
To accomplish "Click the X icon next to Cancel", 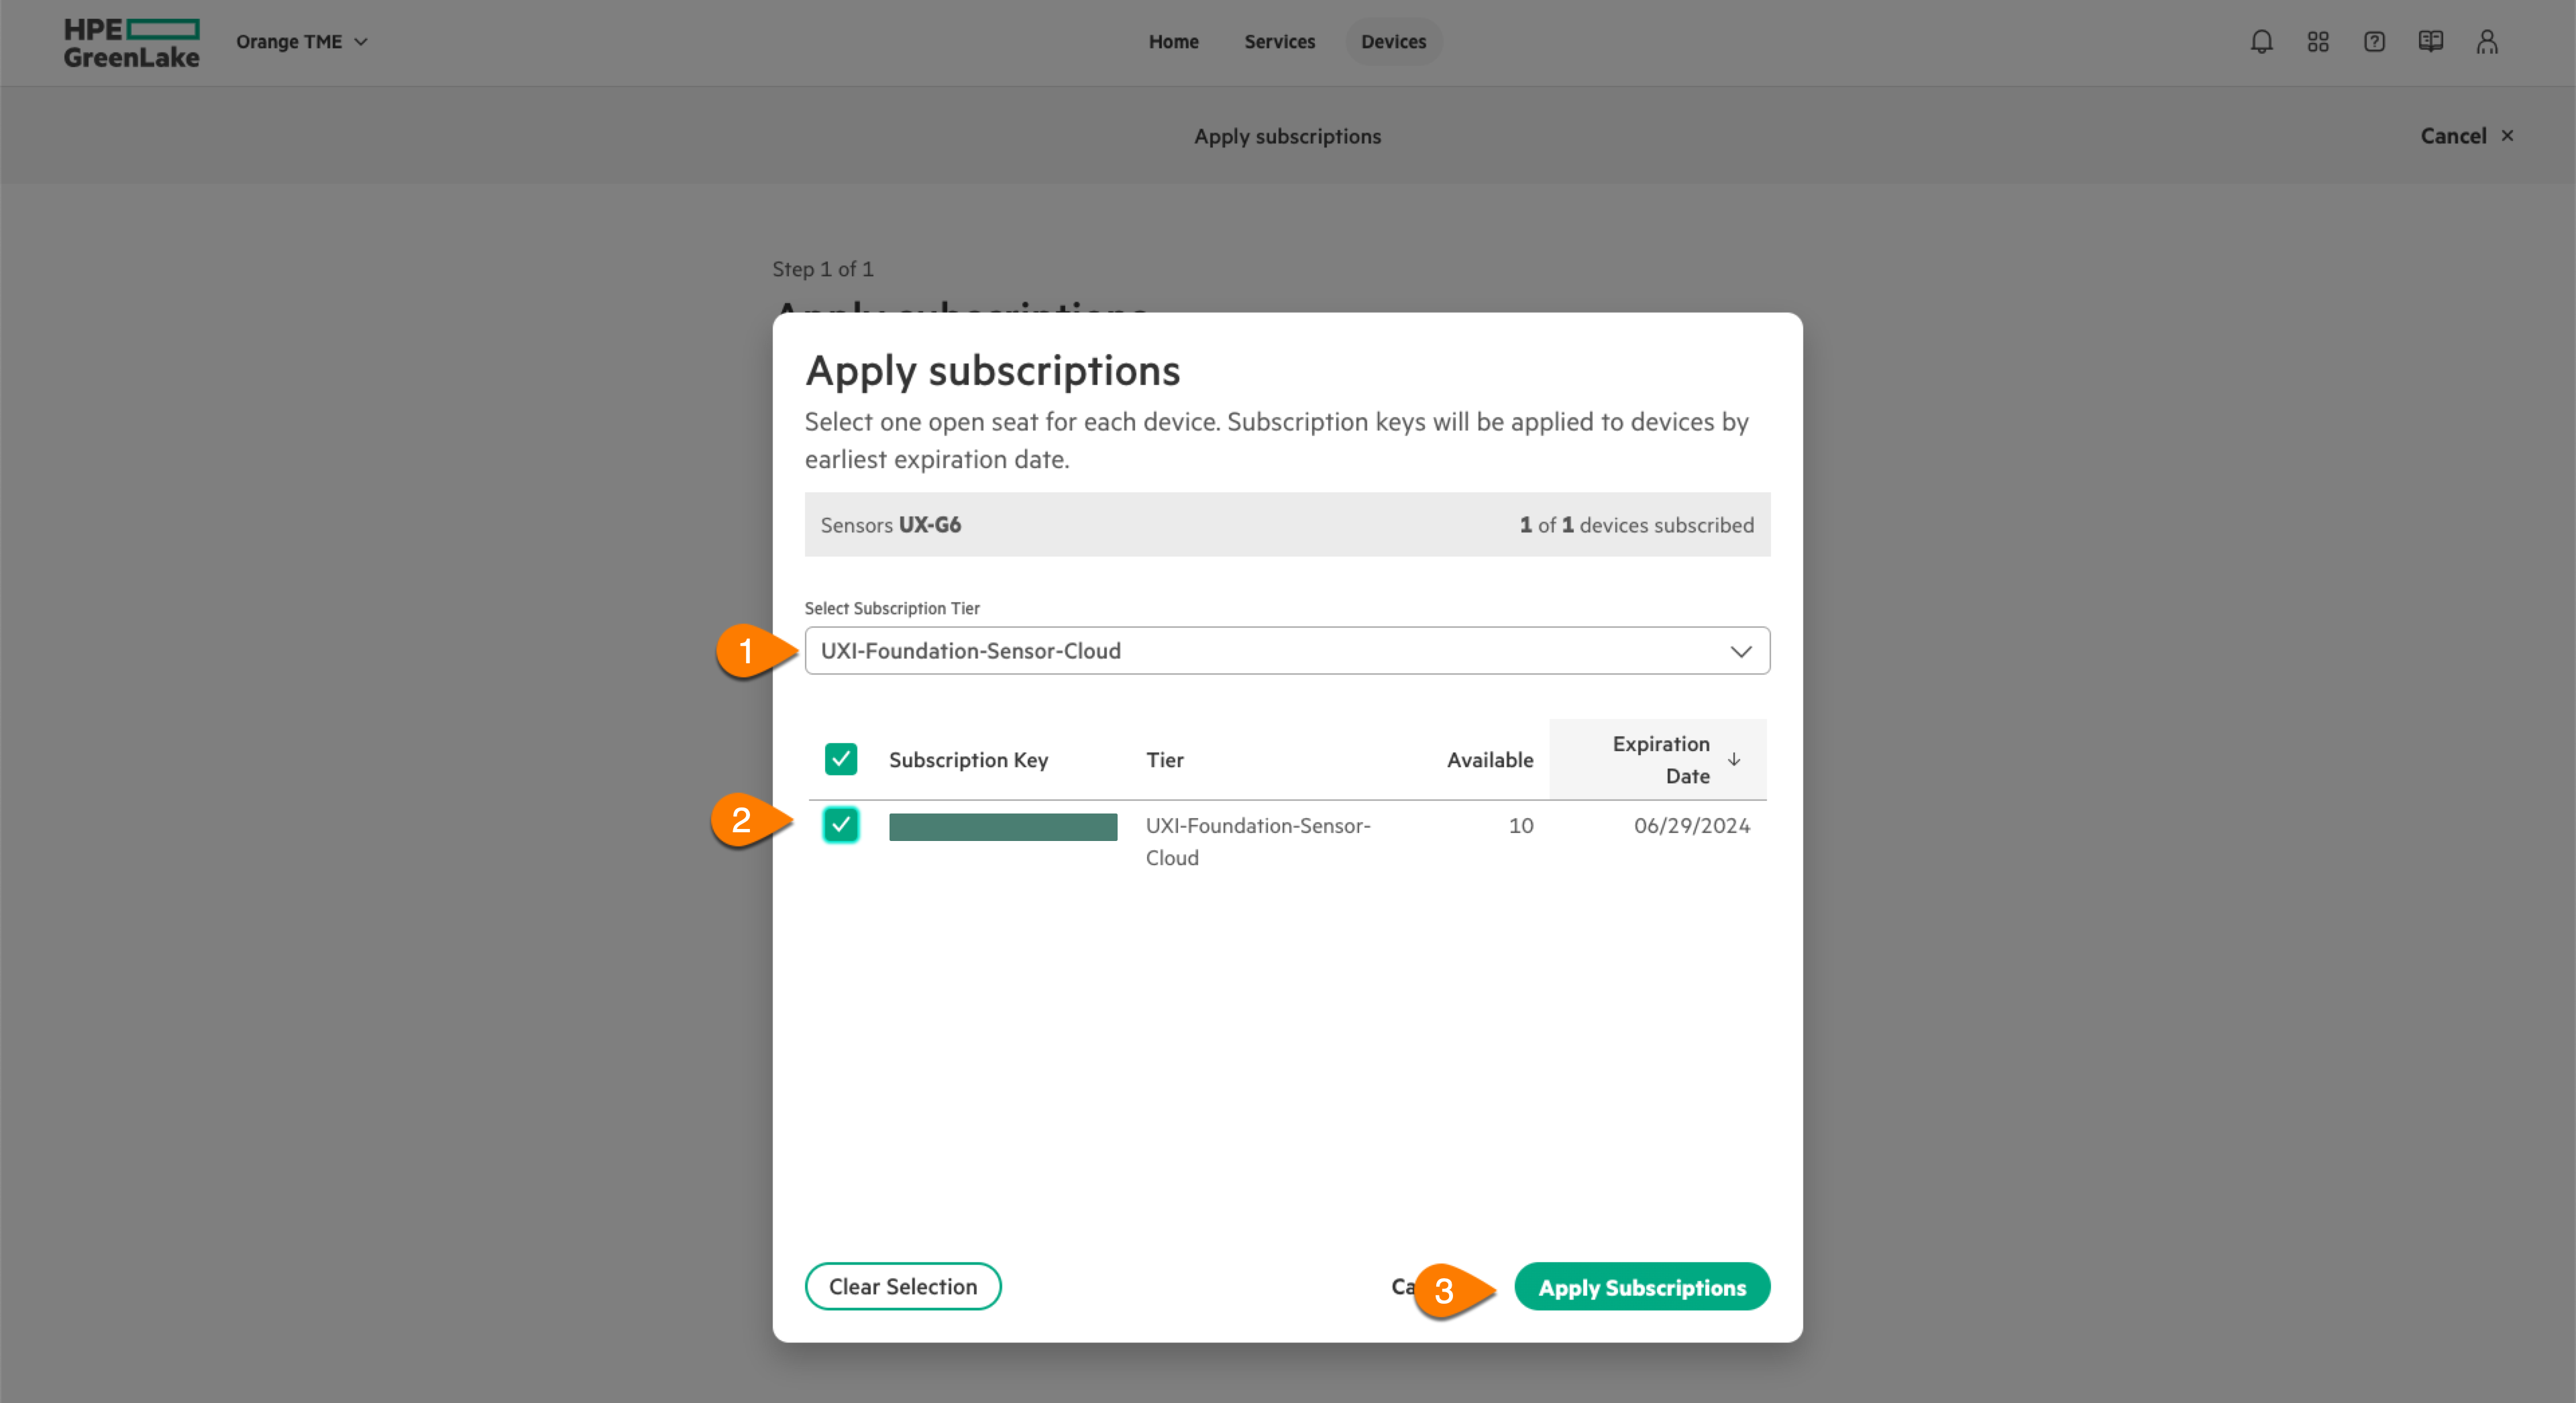I will coord(2507,136).
